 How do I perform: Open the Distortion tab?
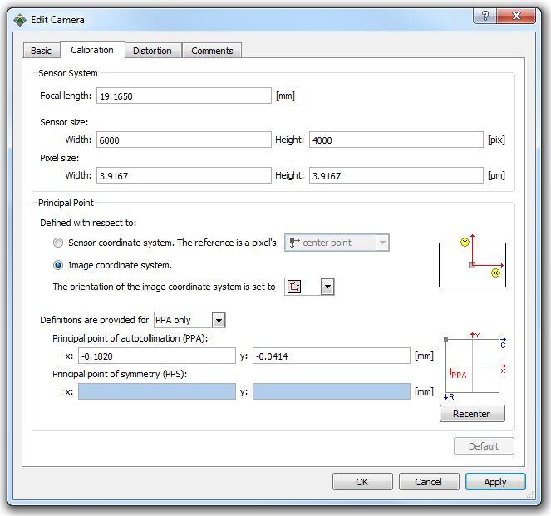tap(152, 51)
